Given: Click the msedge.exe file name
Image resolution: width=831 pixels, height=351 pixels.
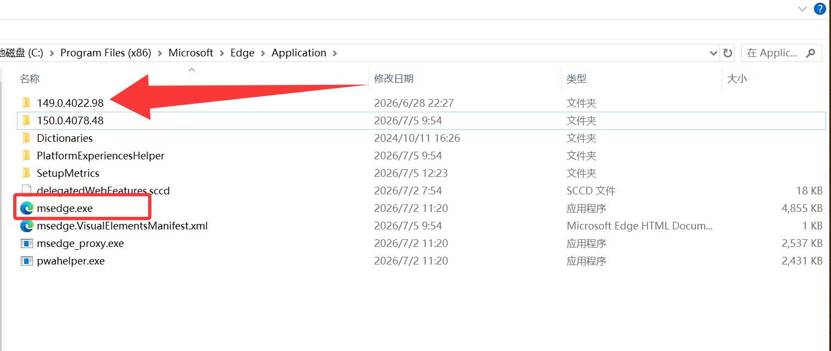Looking at the screenshot, I should tap(65, 208).
